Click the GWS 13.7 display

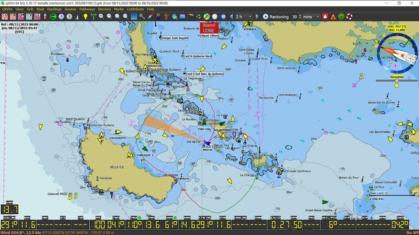coord(10,209)
